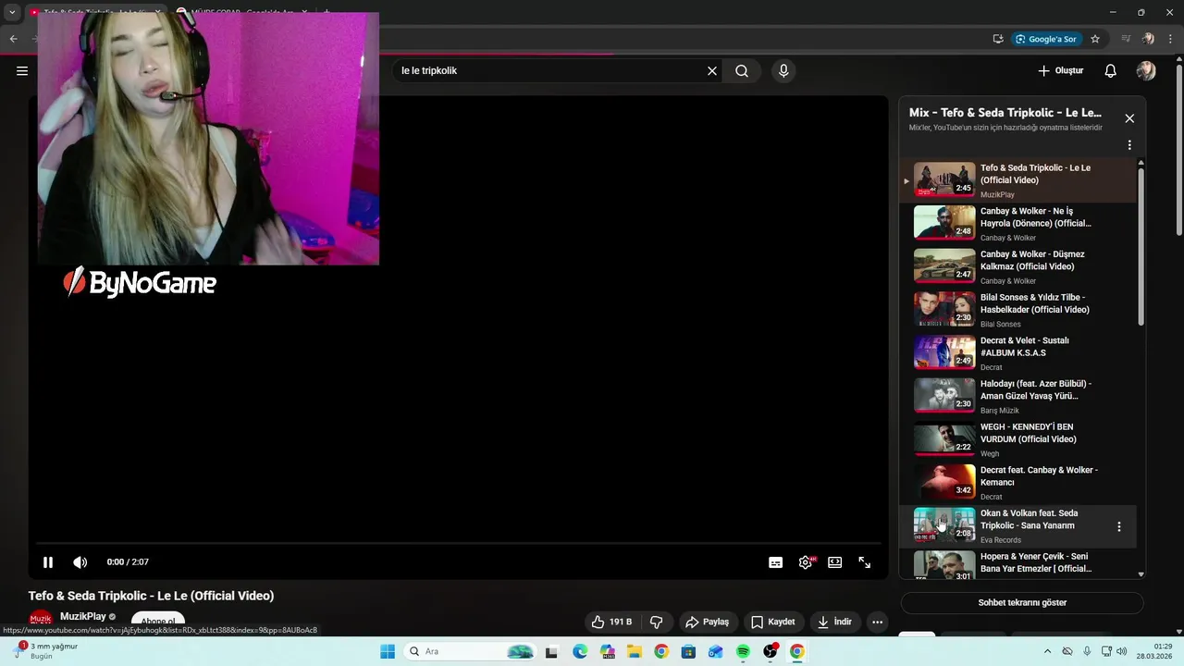Image resolution: width=1184 pixels, height=666 pixels.
Task: Show hidden system tray icons
Action: (1047, 651)
